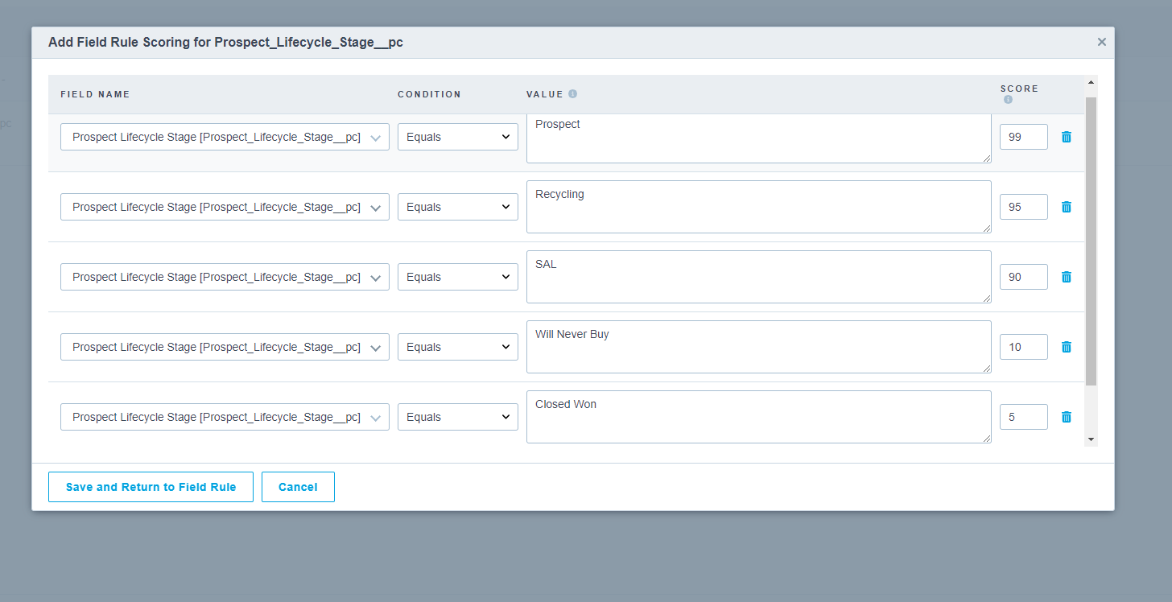
Task: Click the scroll up arrow of rule list
Action: coord(1091,82)
